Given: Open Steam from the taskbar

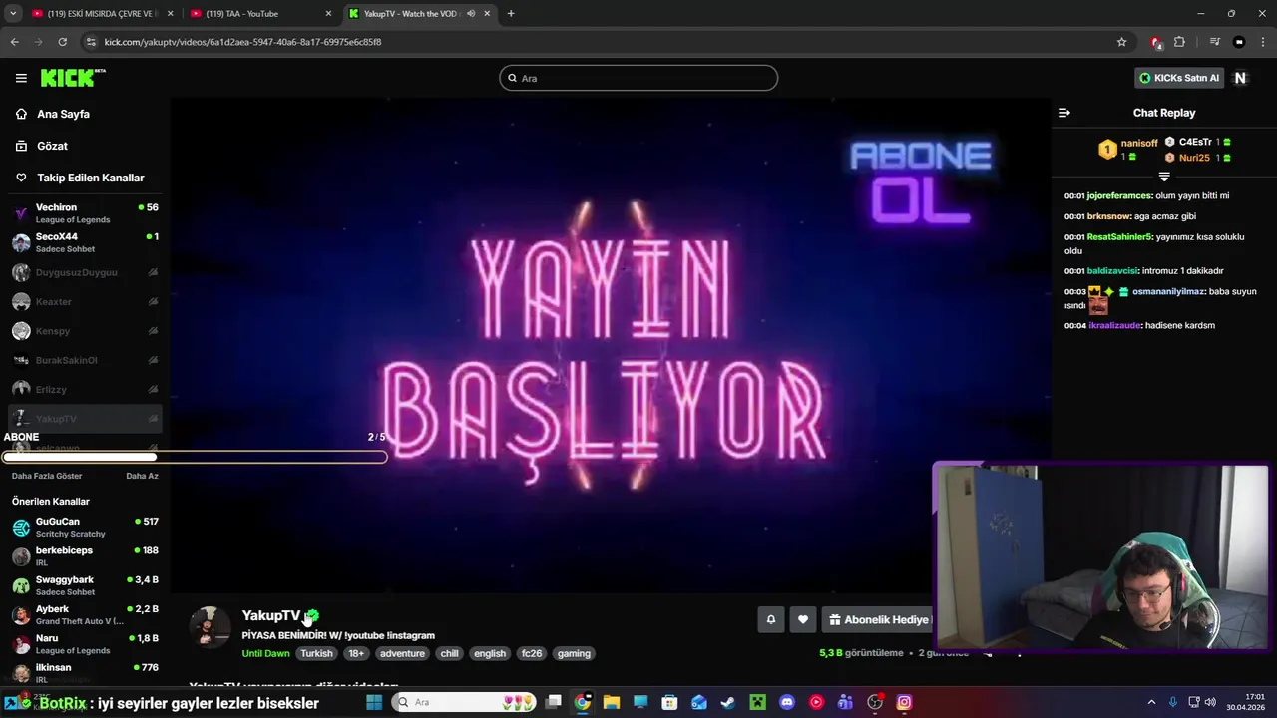Looking at the screenshot, I should 728,702.
